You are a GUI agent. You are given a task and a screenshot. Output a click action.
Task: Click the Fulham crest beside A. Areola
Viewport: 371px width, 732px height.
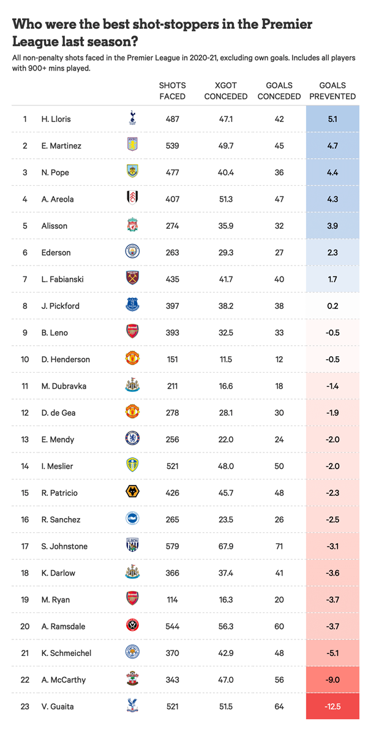(x=132, y=199)
